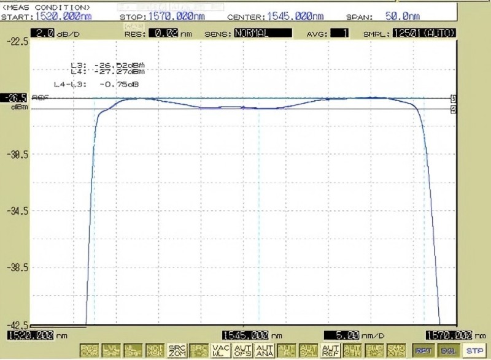Enable the AUT ANA auto analysis icon
491x360 pixels.
click(x=265, y=351)
